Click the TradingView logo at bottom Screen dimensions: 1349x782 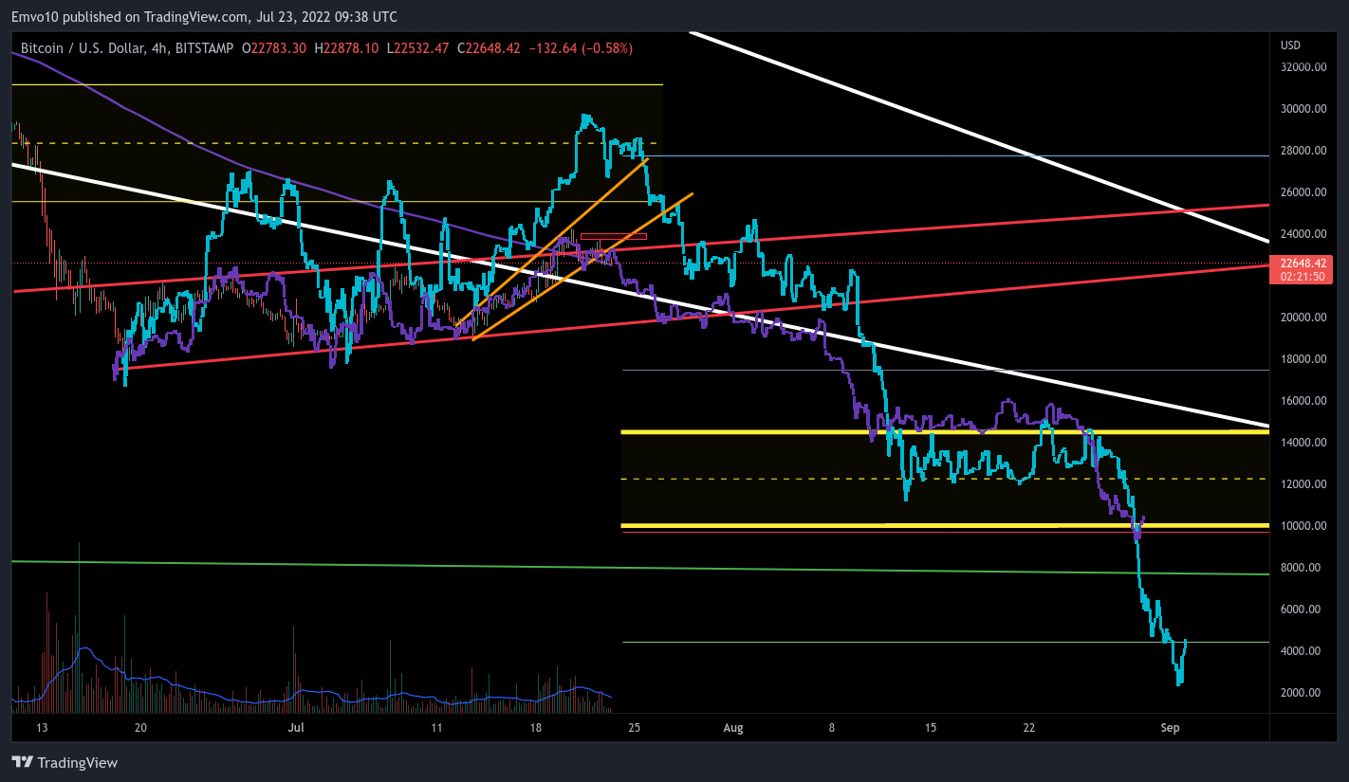pyautogui.click(x=65, y=762)
